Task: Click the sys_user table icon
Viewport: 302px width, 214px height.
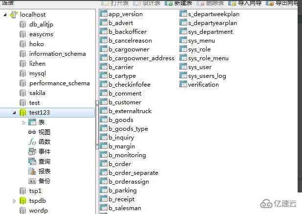Action: tap(183, 67)
